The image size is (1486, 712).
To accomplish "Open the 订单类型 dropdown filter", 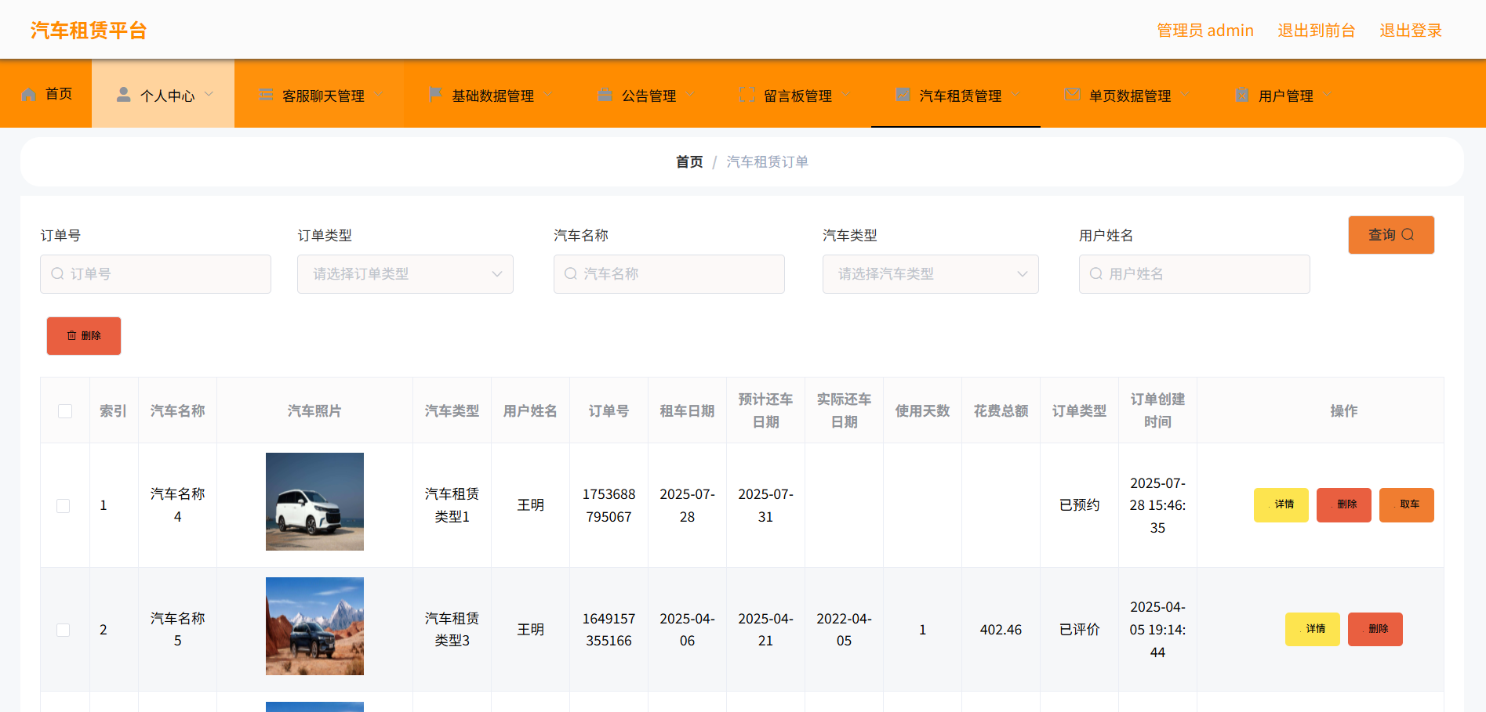I will (x=405, y=274).
